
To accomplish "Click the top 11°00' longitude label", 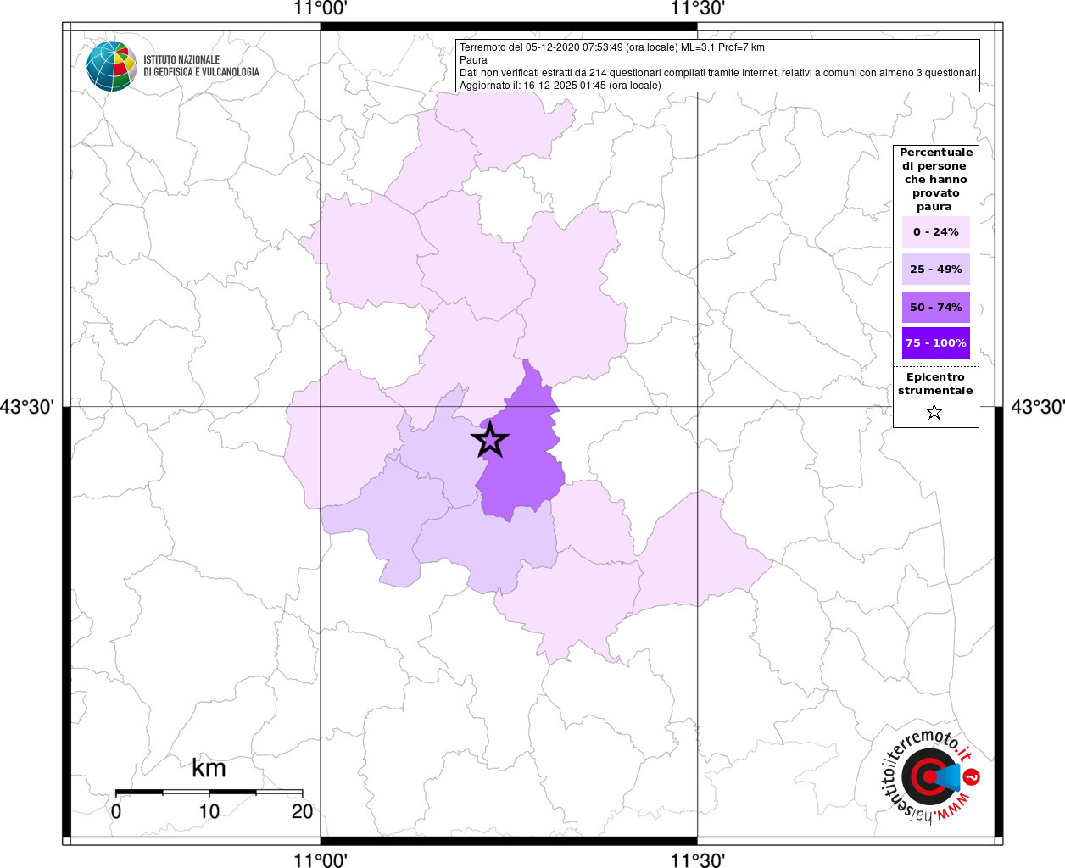I will pyautogui.click(x=321, y=9).
